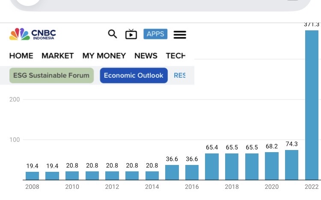Click the 2010 bar labeled 20.8

72,175
